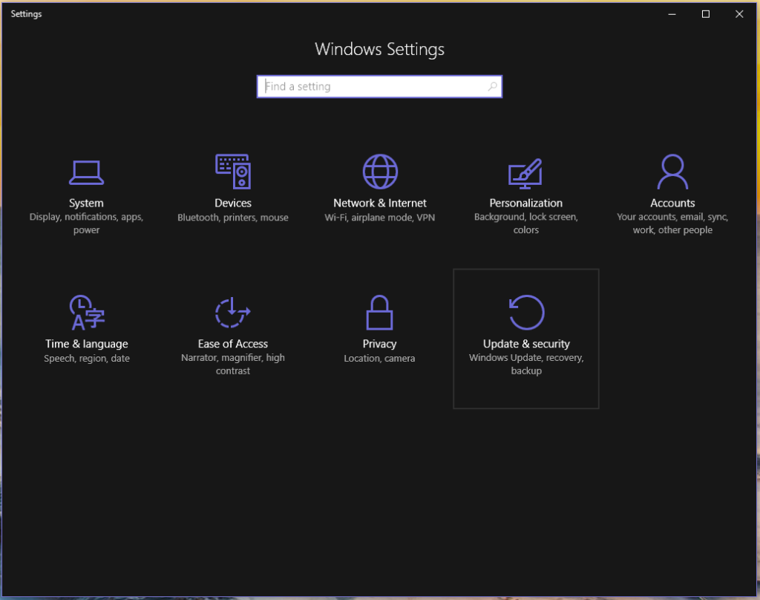Image resolution: width=760 pixels, height=600 pixels.
Task: Click the magnifier icon in the search box
Action: point(492,87)
